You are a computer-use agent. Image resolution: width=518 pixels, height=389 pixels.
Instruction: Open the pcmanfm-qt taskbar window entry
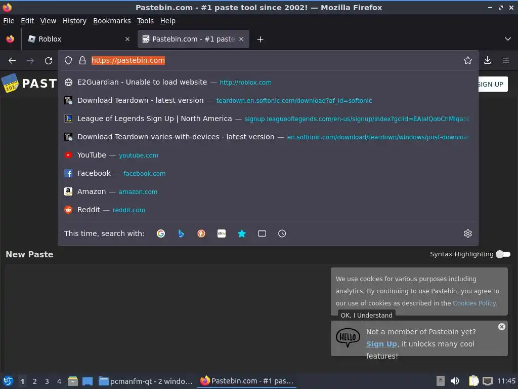146,381
